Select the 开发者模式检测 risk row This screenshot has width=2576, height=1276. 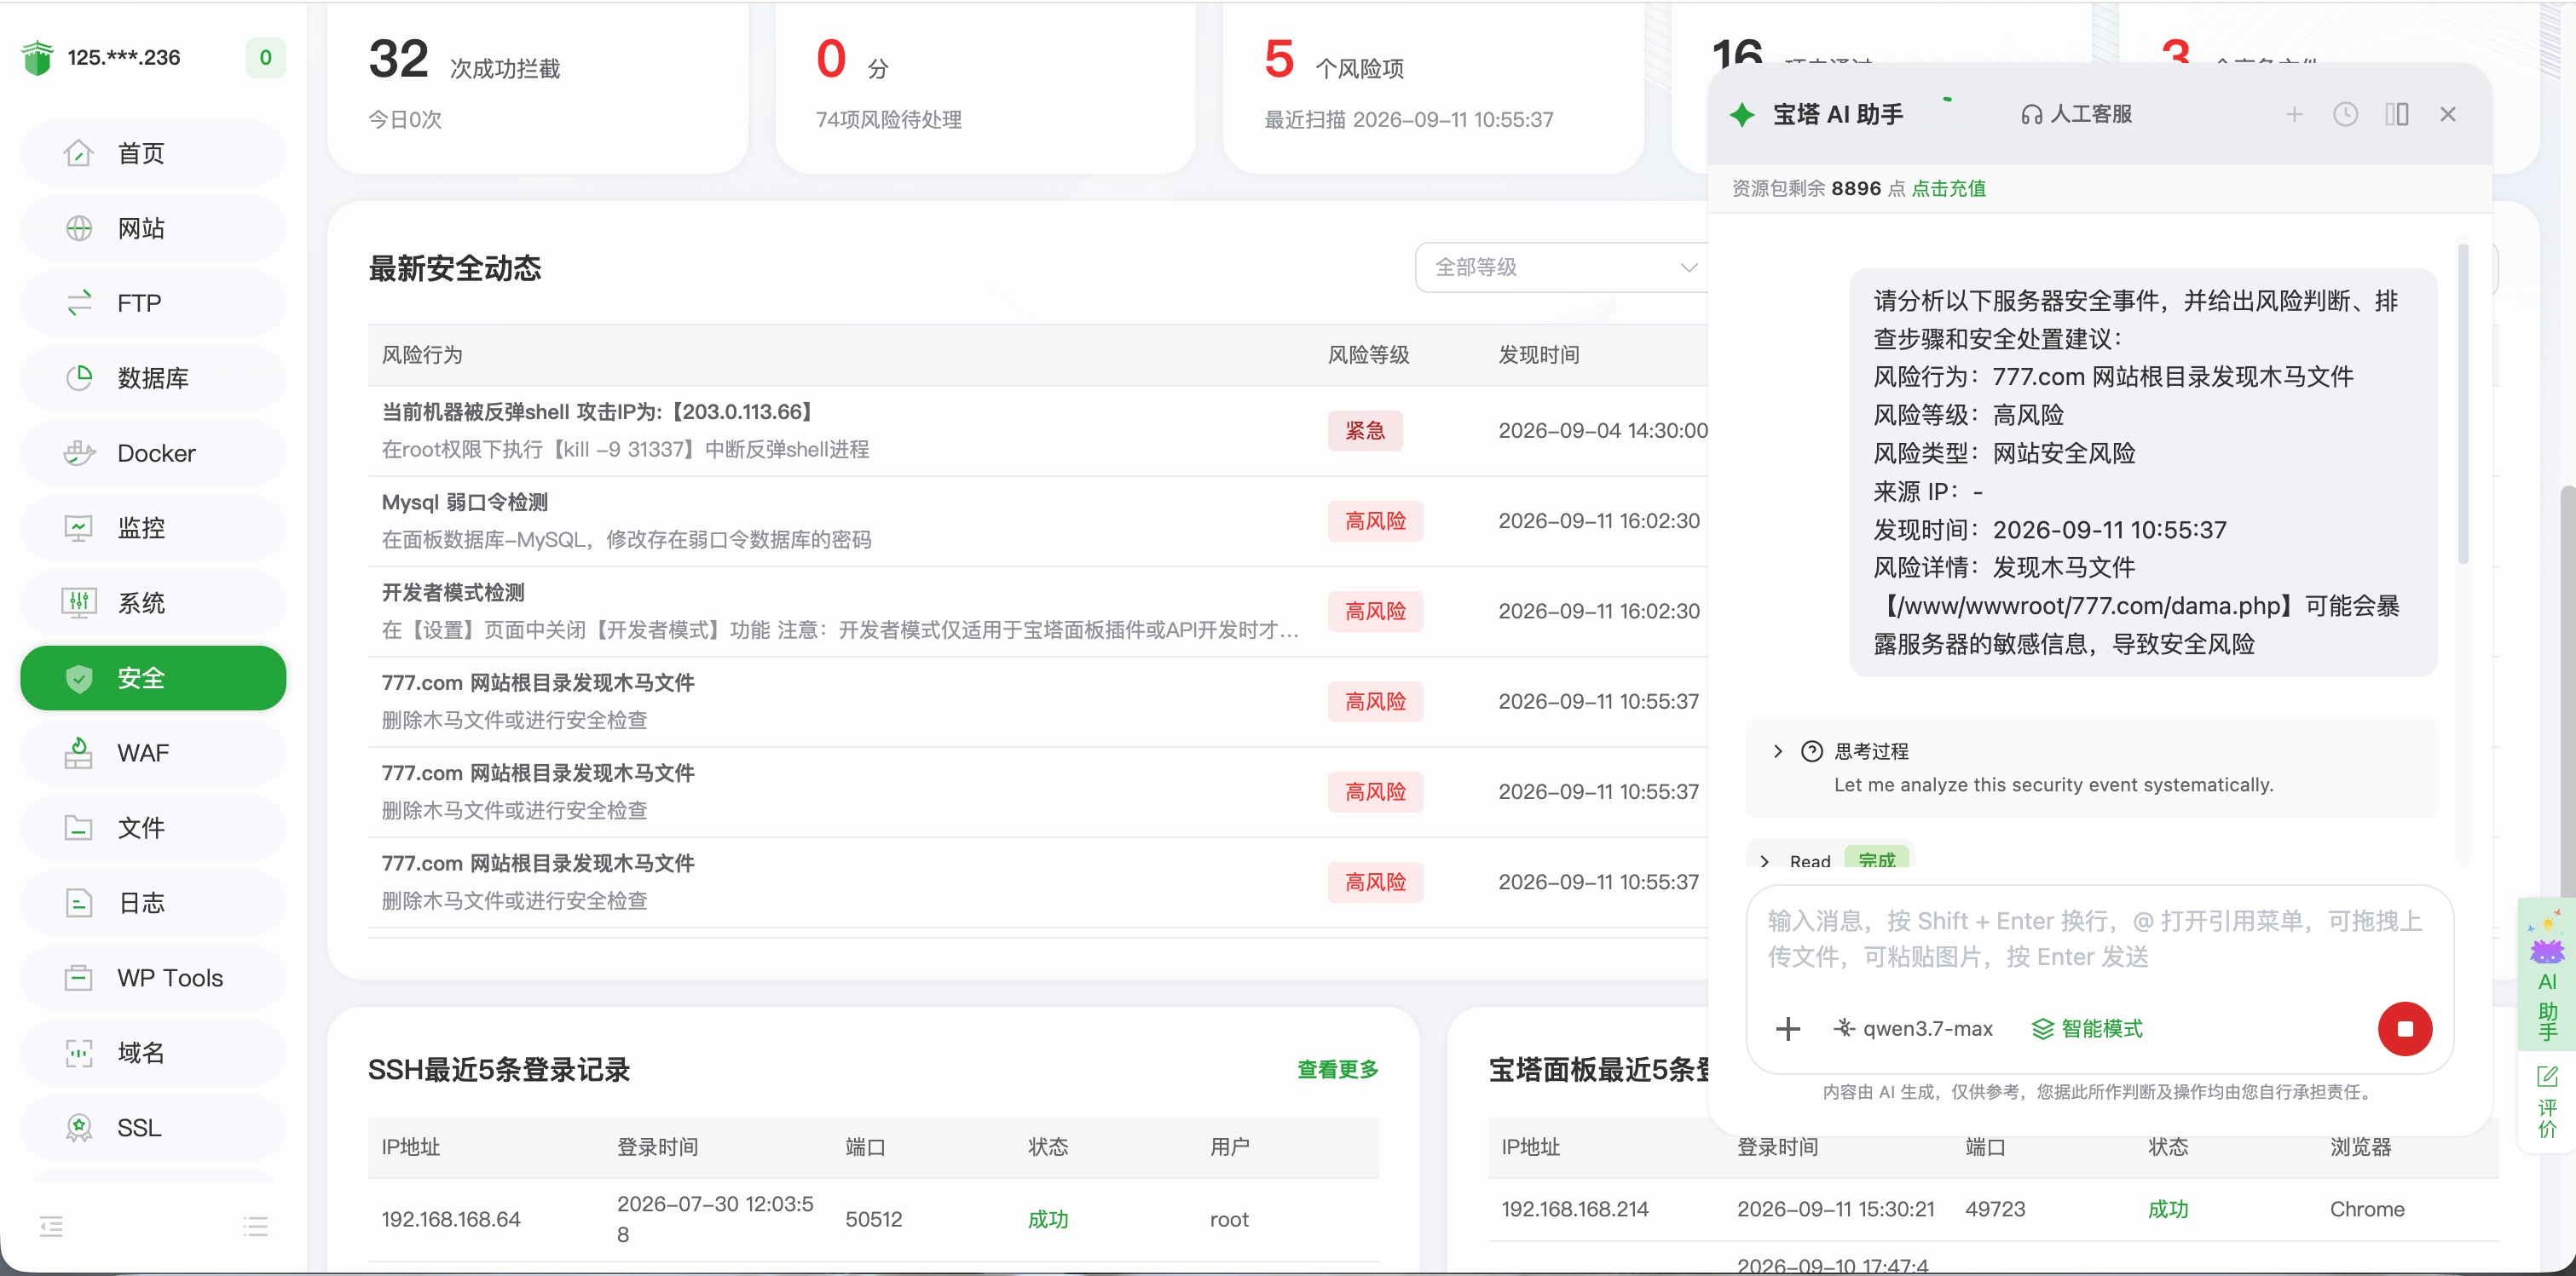coord(1038,612)
